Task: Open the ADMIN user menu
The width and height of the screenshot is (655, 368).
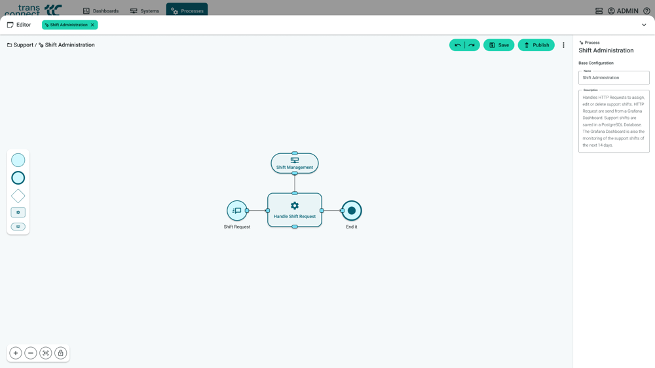Action: pos(623,11)
